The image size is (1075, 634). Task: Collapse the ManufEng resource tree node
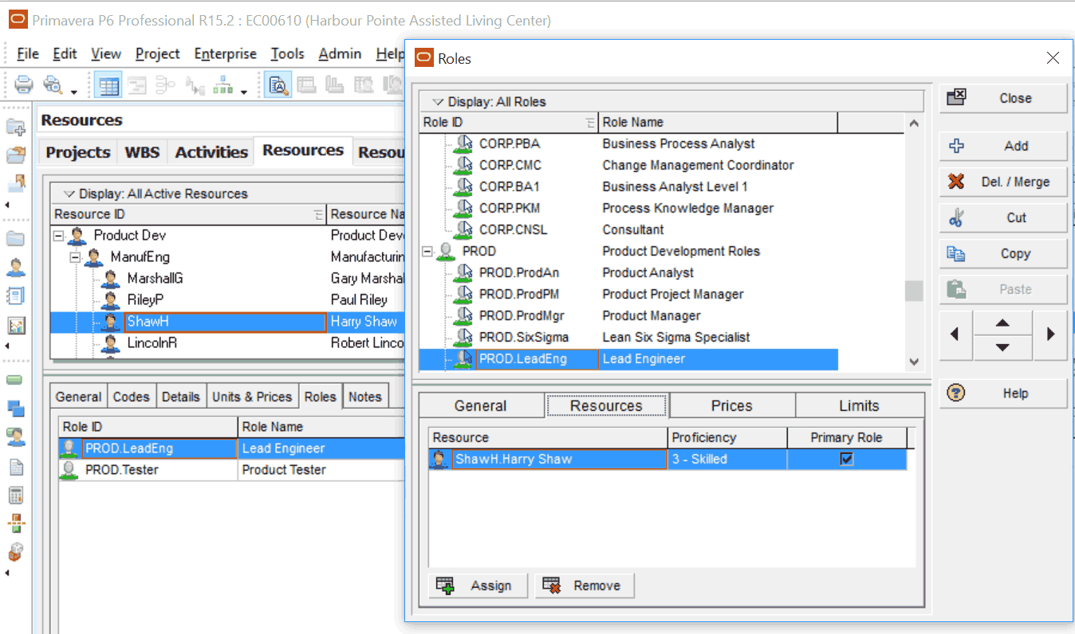(x=75, y=257)
